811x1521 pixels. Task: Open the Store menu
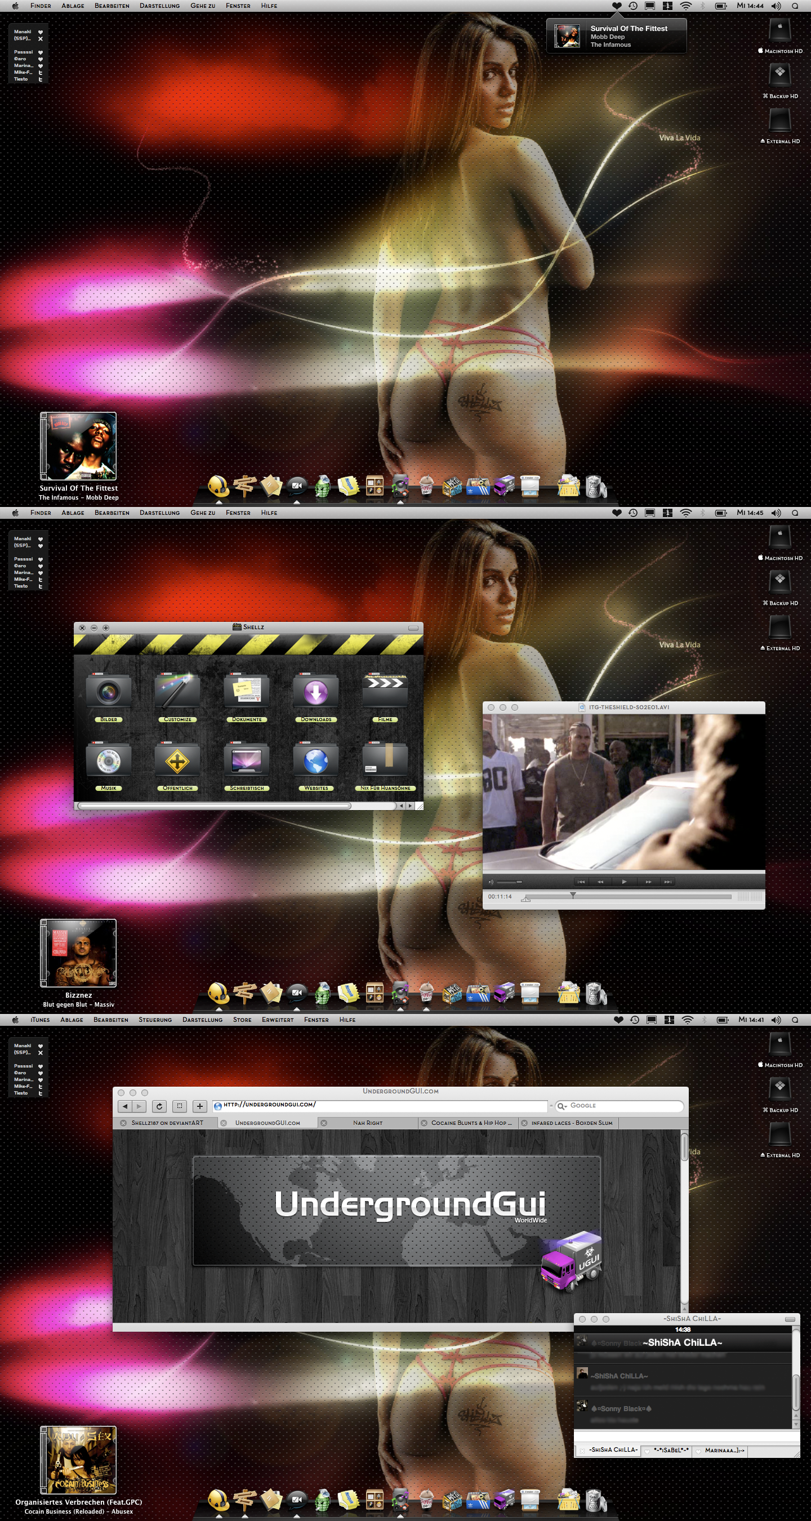(242, 1020)
